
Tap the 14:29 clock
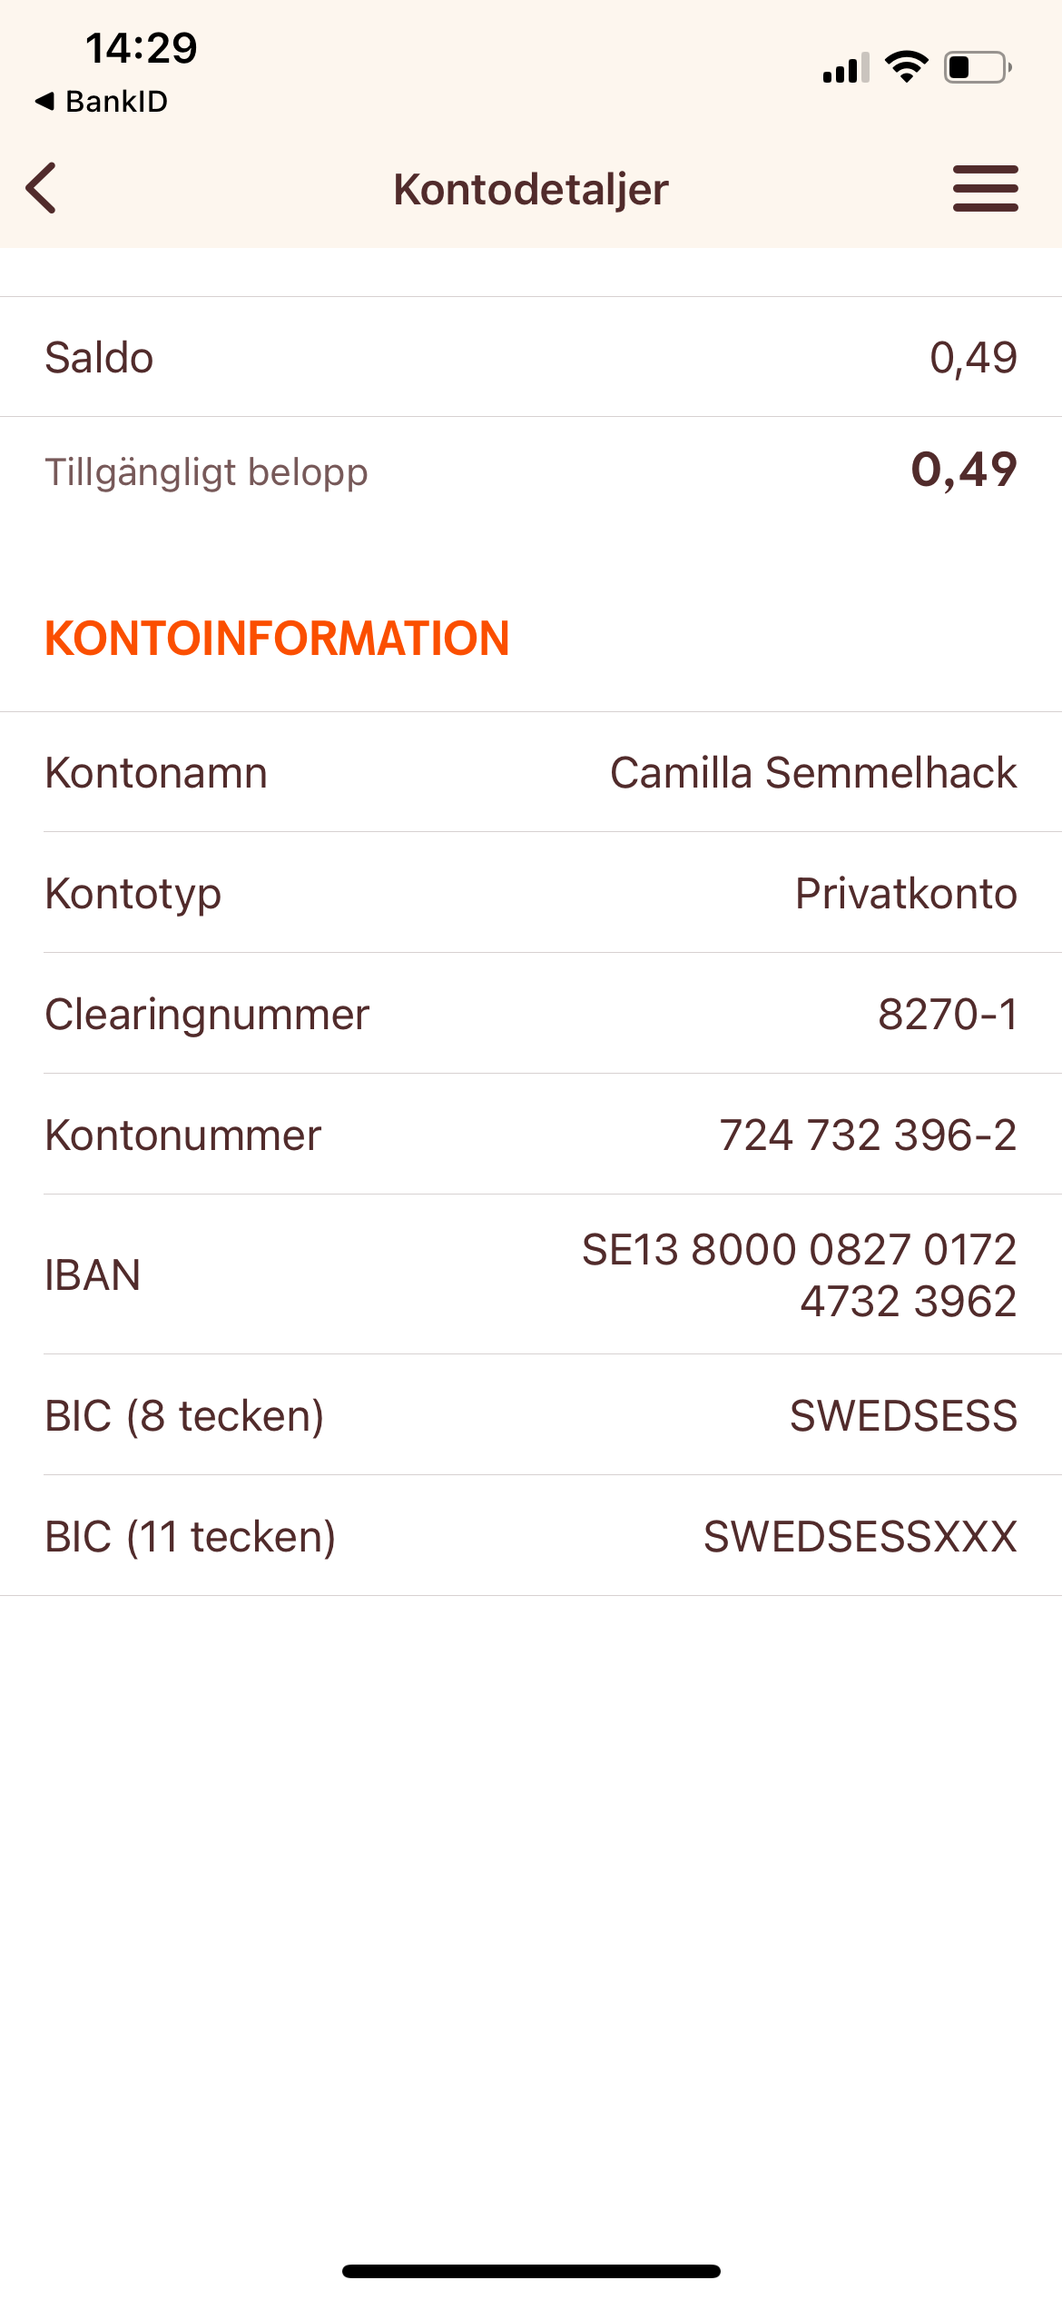pyautogui.click(x=142, y=47)
